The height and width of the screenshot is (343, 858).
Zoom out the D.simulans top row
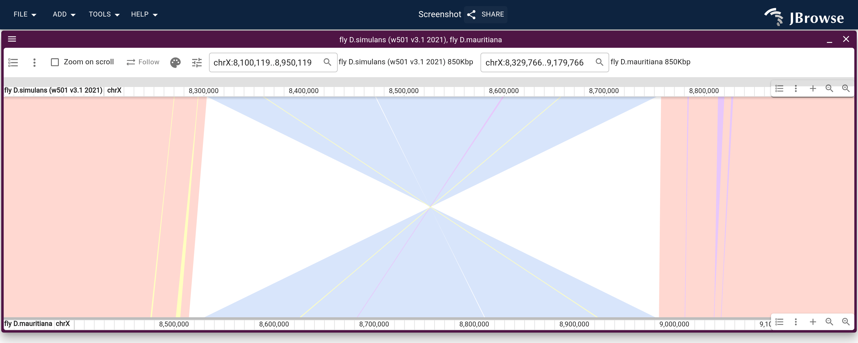(x=829, y=88)
